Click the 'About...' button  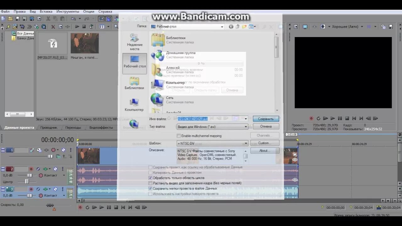tap(264, 151)
